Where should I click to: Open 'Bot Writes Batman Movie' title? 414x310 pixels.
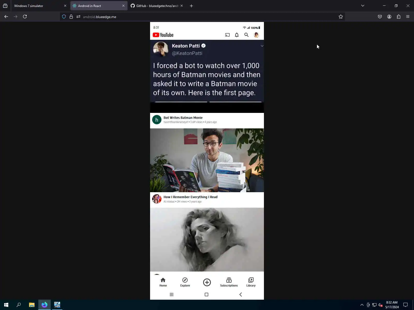tap(183, 118)
